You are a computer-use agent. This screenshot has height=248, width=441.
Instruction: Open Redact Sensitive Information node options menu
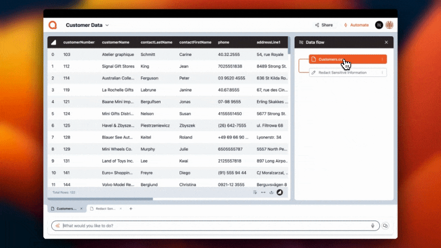(x=383, y=73)
